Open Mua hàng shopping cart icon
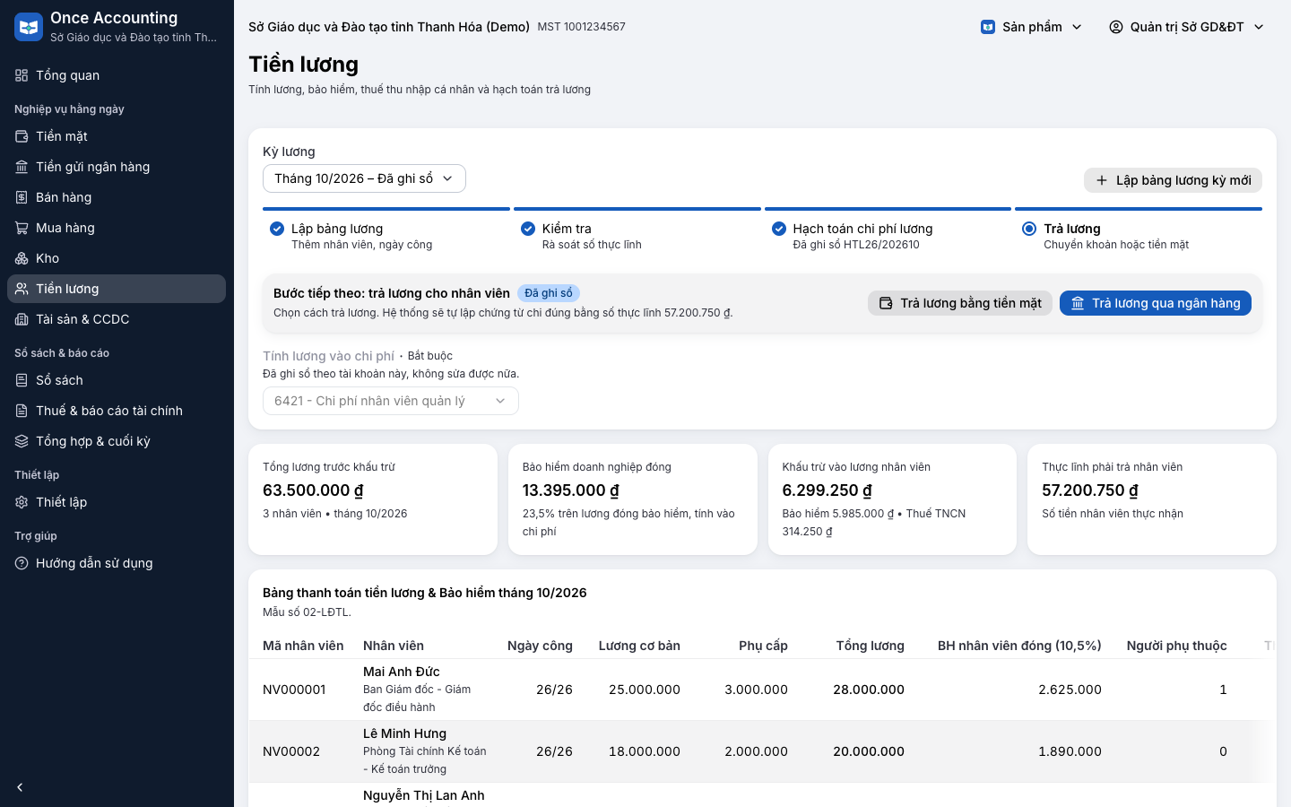 point(22,228)
